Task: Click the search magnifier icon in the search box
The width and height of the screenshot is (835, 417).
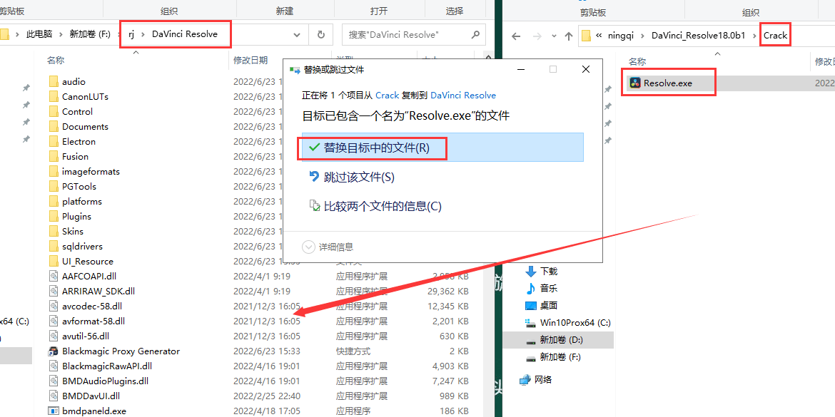Action: (475, 34)
